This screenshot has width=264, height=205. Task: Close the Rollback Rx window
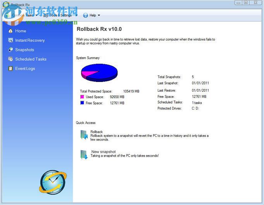pos(255,3)
